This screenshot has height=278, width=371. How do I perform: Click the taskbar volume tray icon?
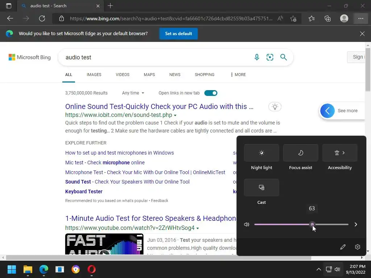[337, 269]
